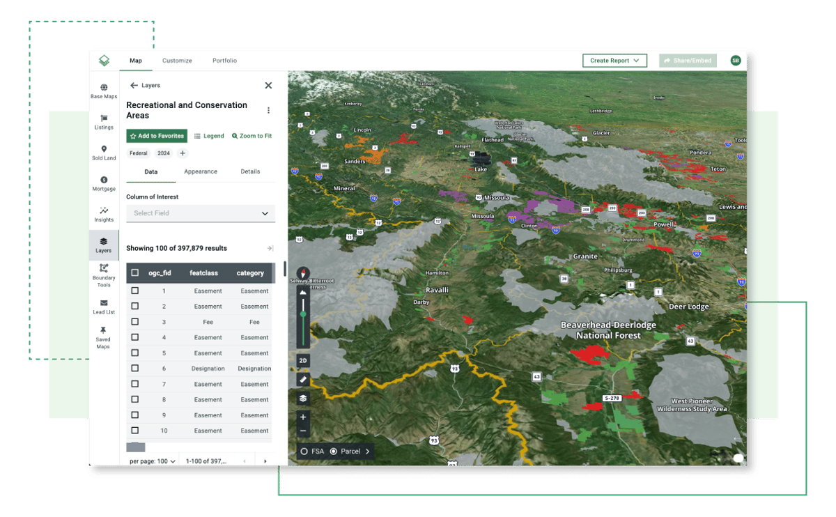This screenshot has width=836, height=517.
Task: Toggle the map to 2D view
Action: 302,360
